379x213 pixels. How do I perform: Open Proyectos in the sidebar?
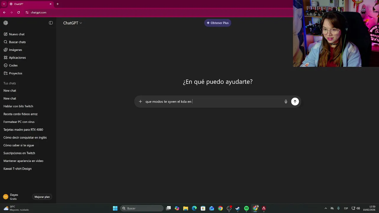pos(28,73)
